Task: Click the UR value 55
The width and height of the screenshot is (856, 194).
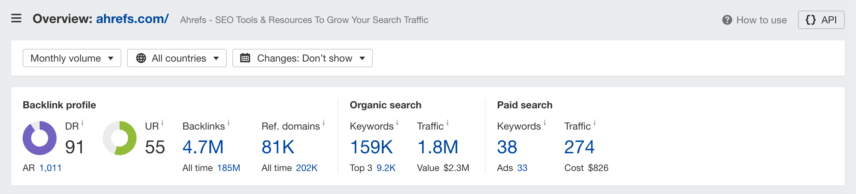Action: pos(155,147)
